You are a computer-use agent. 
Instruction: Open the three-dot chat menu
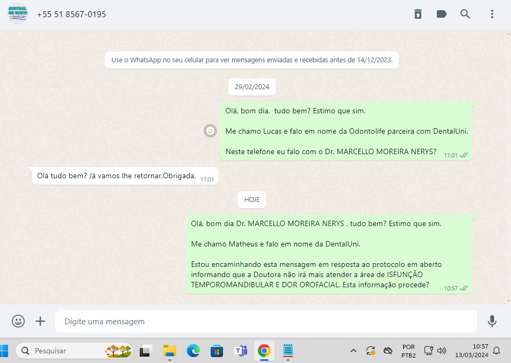(492, 14)
